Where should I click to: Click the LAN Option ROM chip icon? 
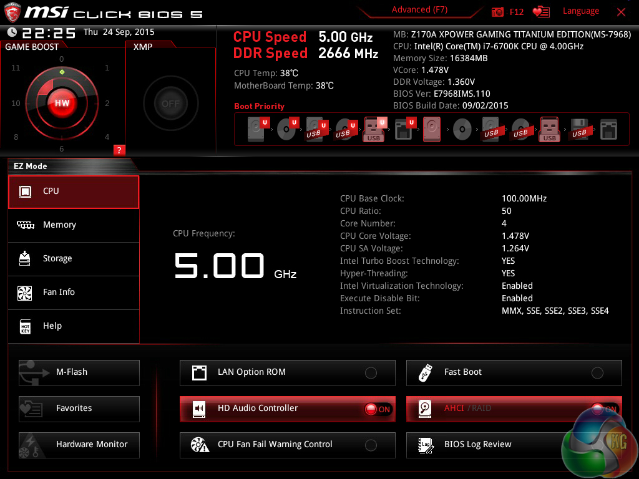coord(199,373)
